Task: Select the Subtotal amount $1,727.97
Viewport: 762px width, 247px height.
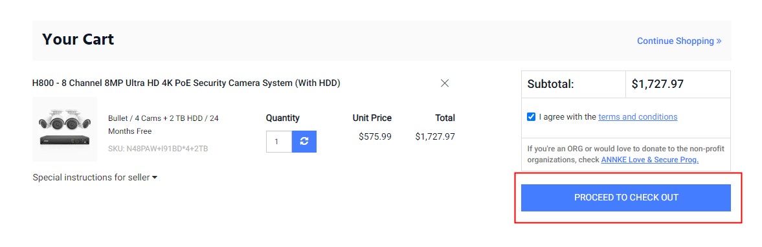Action: (658, 84)
